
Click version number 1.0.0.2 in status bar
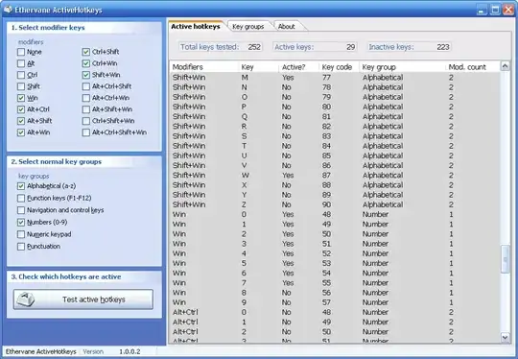click(x=129, y=351)
